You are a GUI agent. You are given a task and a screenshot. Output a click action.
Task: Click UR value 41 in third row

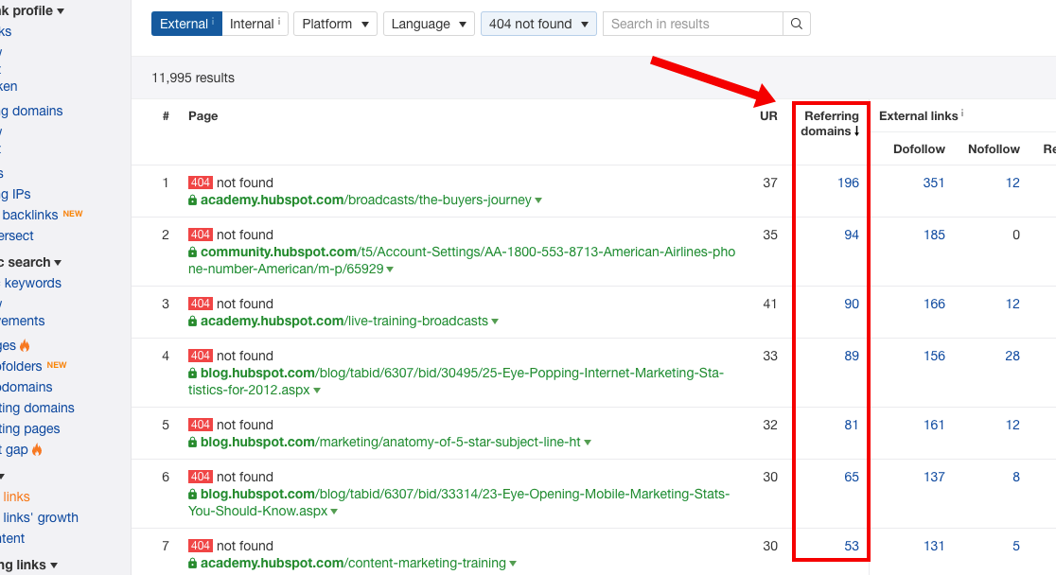(x=770, y=304)
